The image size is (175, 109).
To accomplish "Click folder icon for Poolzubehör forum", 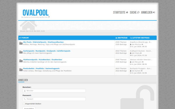I will [21, 70].
